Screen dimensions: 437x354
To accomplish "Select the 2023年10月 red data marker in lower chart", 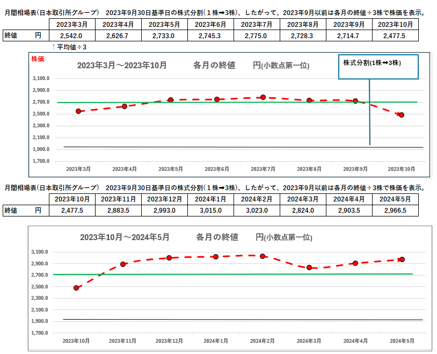I will pos(76,288).
